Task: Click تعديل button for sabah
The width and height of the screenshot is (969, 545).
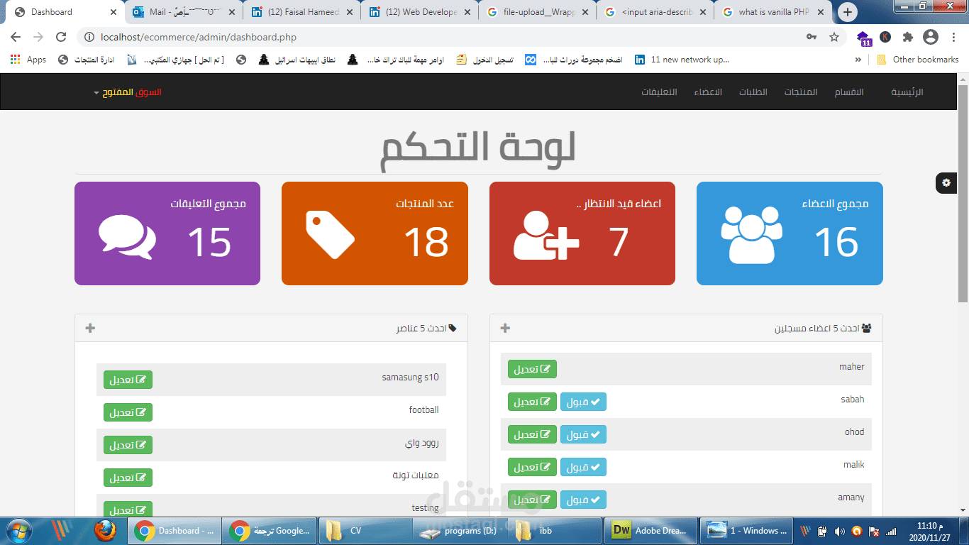Action: (532, 402)
